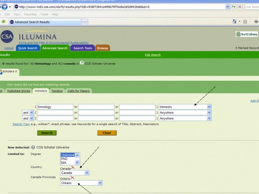Select the Funding tab
Image resolution: width=259 pixels, height=194 pixels.
pos(57,91)
